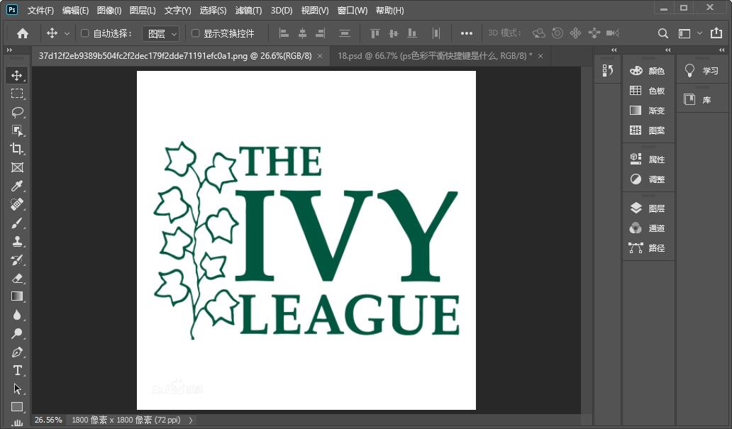Collapse the 学习 panel column arrows
Image resolution: width=732 pixels, height=429 pixels.
click(x=722, y=50)
